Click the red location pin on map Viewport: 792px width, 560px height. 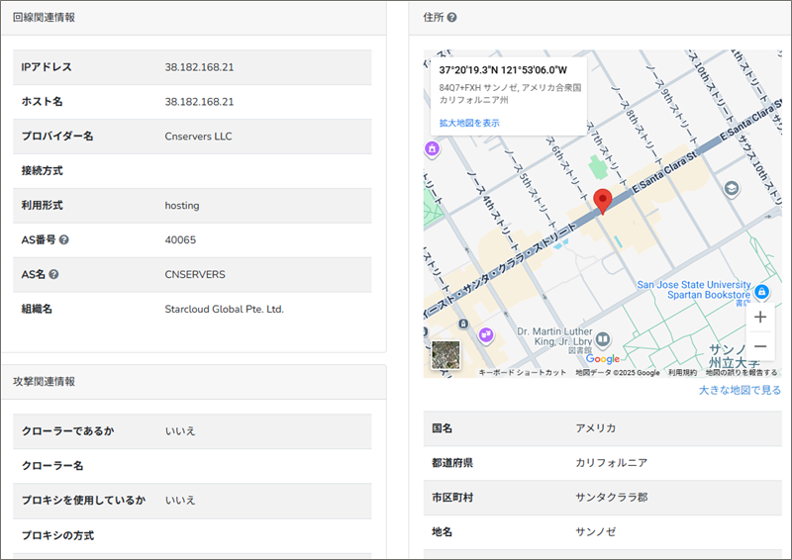tap(602, 202)
